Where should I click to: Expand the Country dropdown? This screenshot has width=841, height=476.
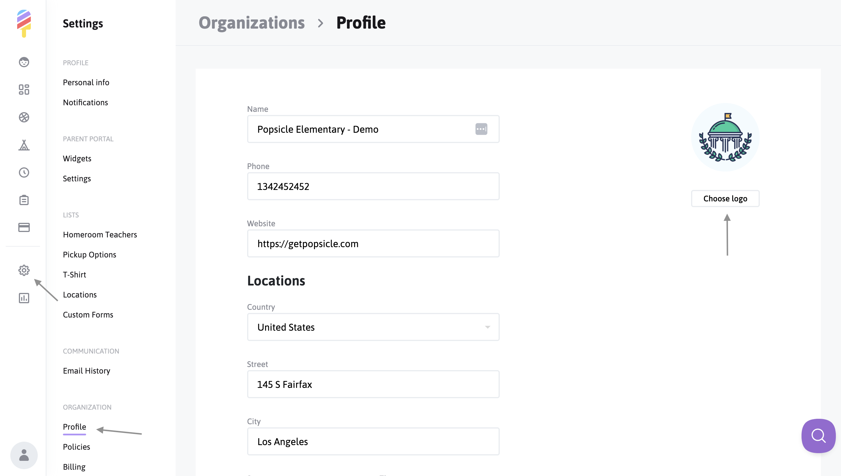coord(373,327)
